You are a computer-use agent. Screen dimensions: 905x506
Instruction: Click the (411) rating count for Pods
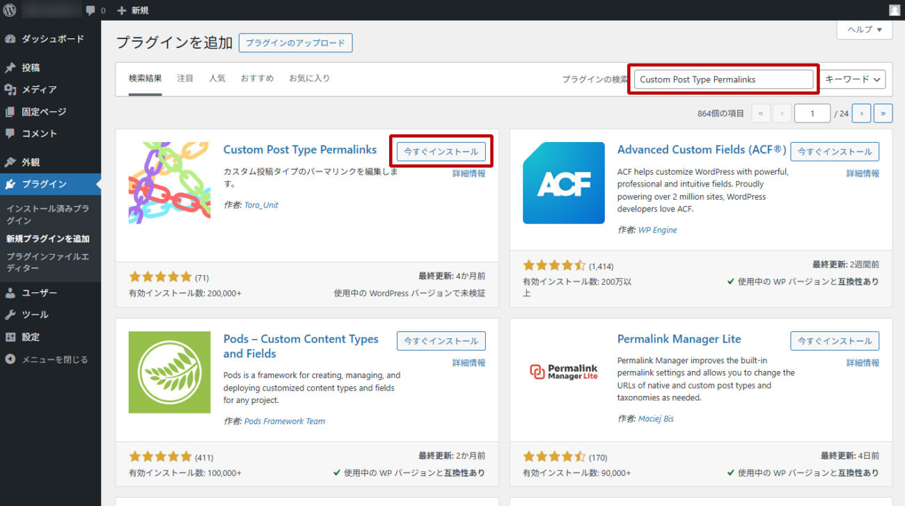[x=204, y=457]
